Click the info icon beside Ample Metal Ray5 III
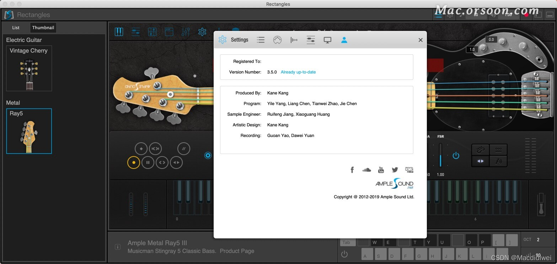Viewport: 557px width, 264px height. pos(118,247)
